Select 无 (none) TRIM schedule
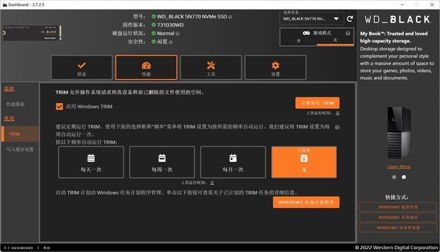Image resolution: width=440 pixels, height=252 pixels. tap(304, 162)
